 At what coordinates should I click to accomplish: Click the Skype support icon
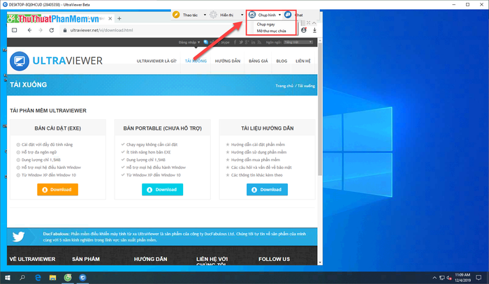pos(206,43)
